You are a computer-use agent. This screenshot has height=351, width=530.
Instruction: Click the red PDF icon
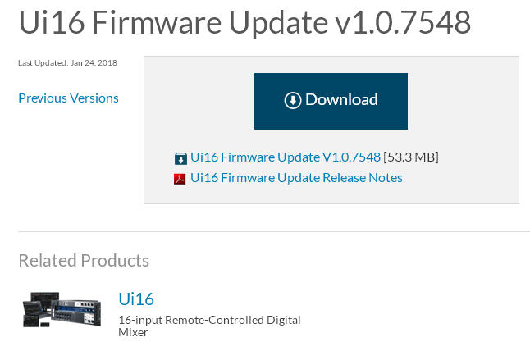pos(180,178)
